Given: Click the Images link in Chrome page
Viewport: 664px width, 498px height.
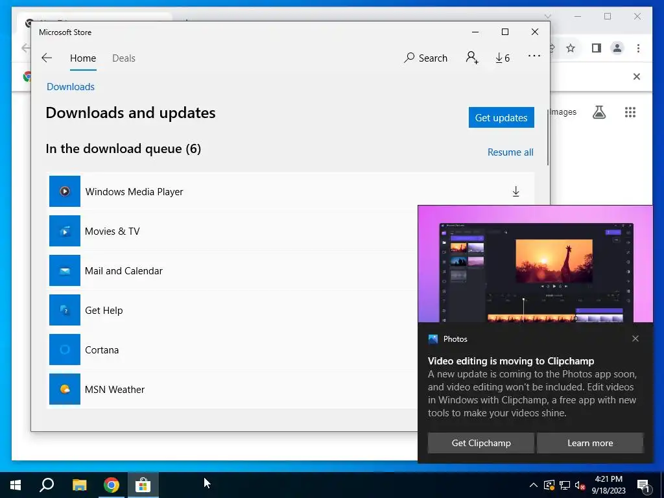Looking at the screenshot, I should [563, 112].
